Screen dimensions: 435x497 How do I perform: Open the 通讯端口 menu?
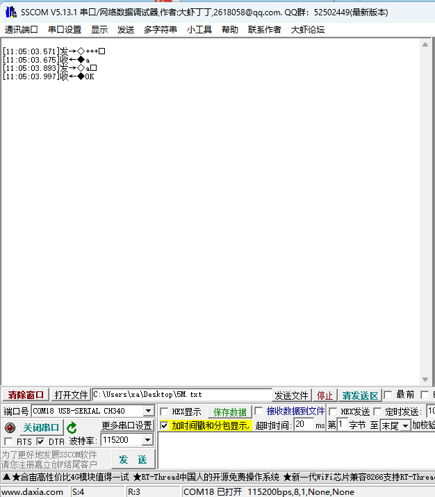click(x=22, y=30)
